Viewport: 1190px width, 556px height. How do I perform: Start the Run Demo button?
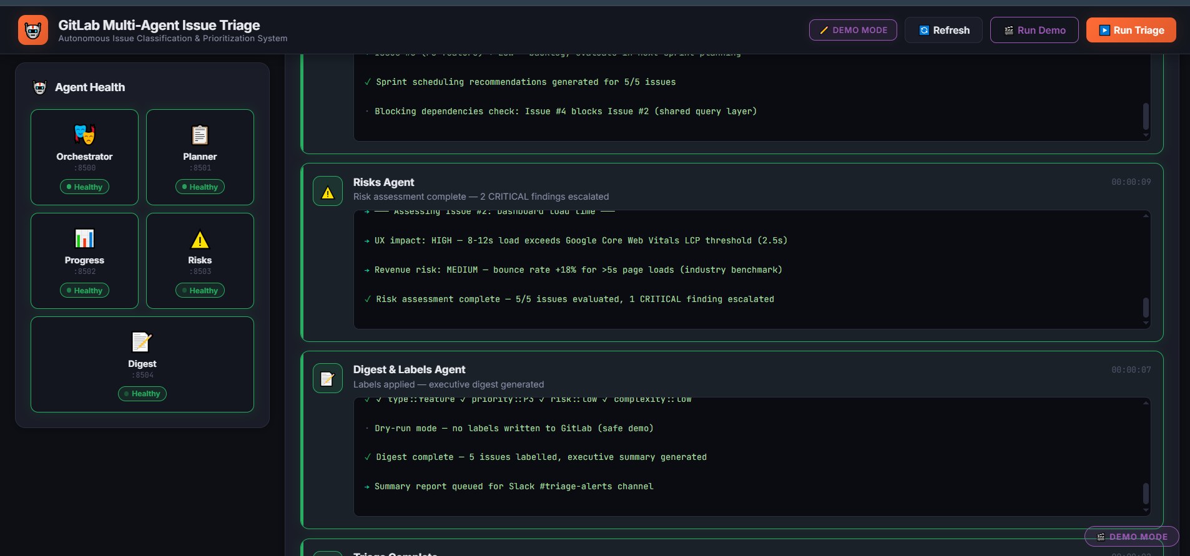coord(1034,30)
